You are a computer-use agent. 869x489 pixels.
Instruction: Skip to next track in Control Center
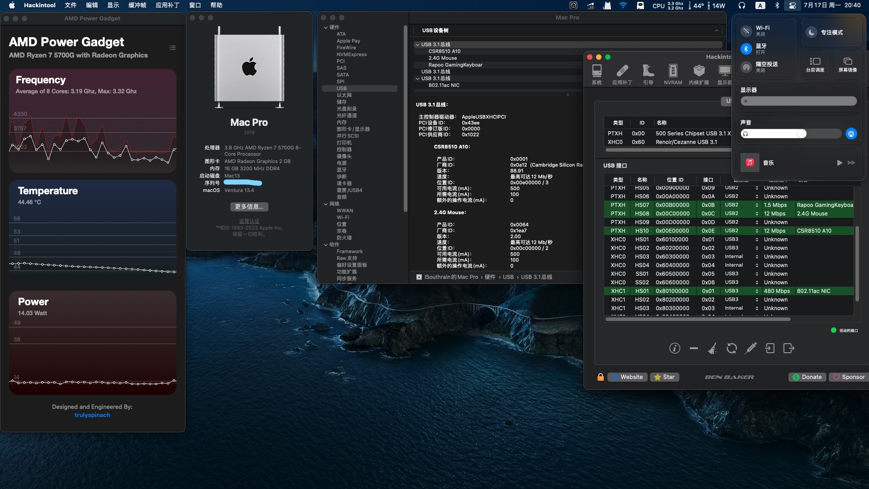(x=851, y=163)
